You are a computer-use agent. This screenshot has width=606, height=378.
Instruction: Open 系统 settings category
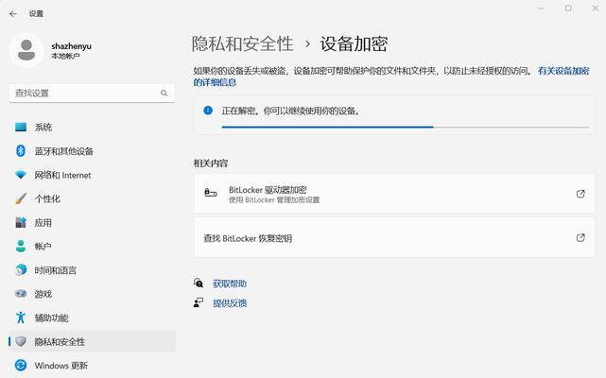(92, 127)
